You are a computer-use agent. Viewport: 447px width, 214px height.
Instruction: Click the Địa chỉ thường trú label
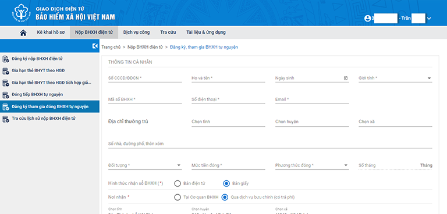[128, 122]
